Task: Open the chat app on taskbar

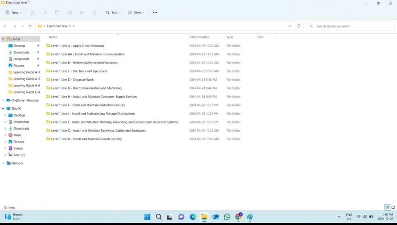Action: click(182, 217)
